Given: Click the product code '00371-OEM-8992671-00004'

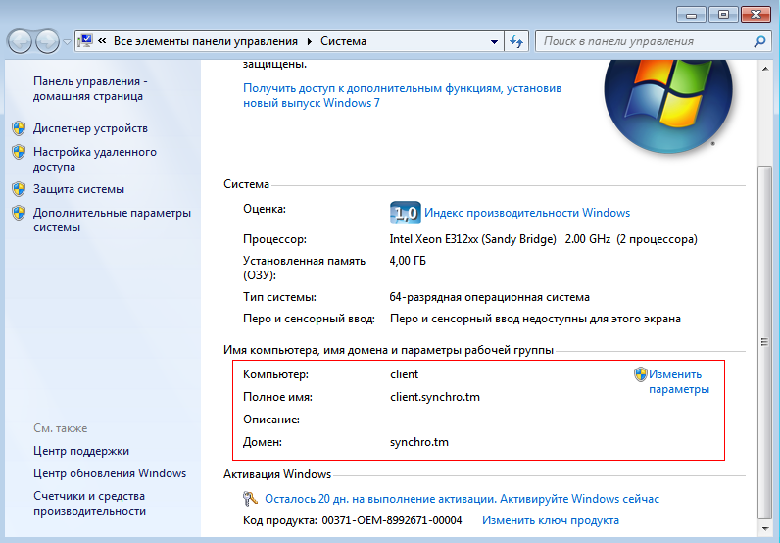Looking at the screenshot, I should click(392, 520).
